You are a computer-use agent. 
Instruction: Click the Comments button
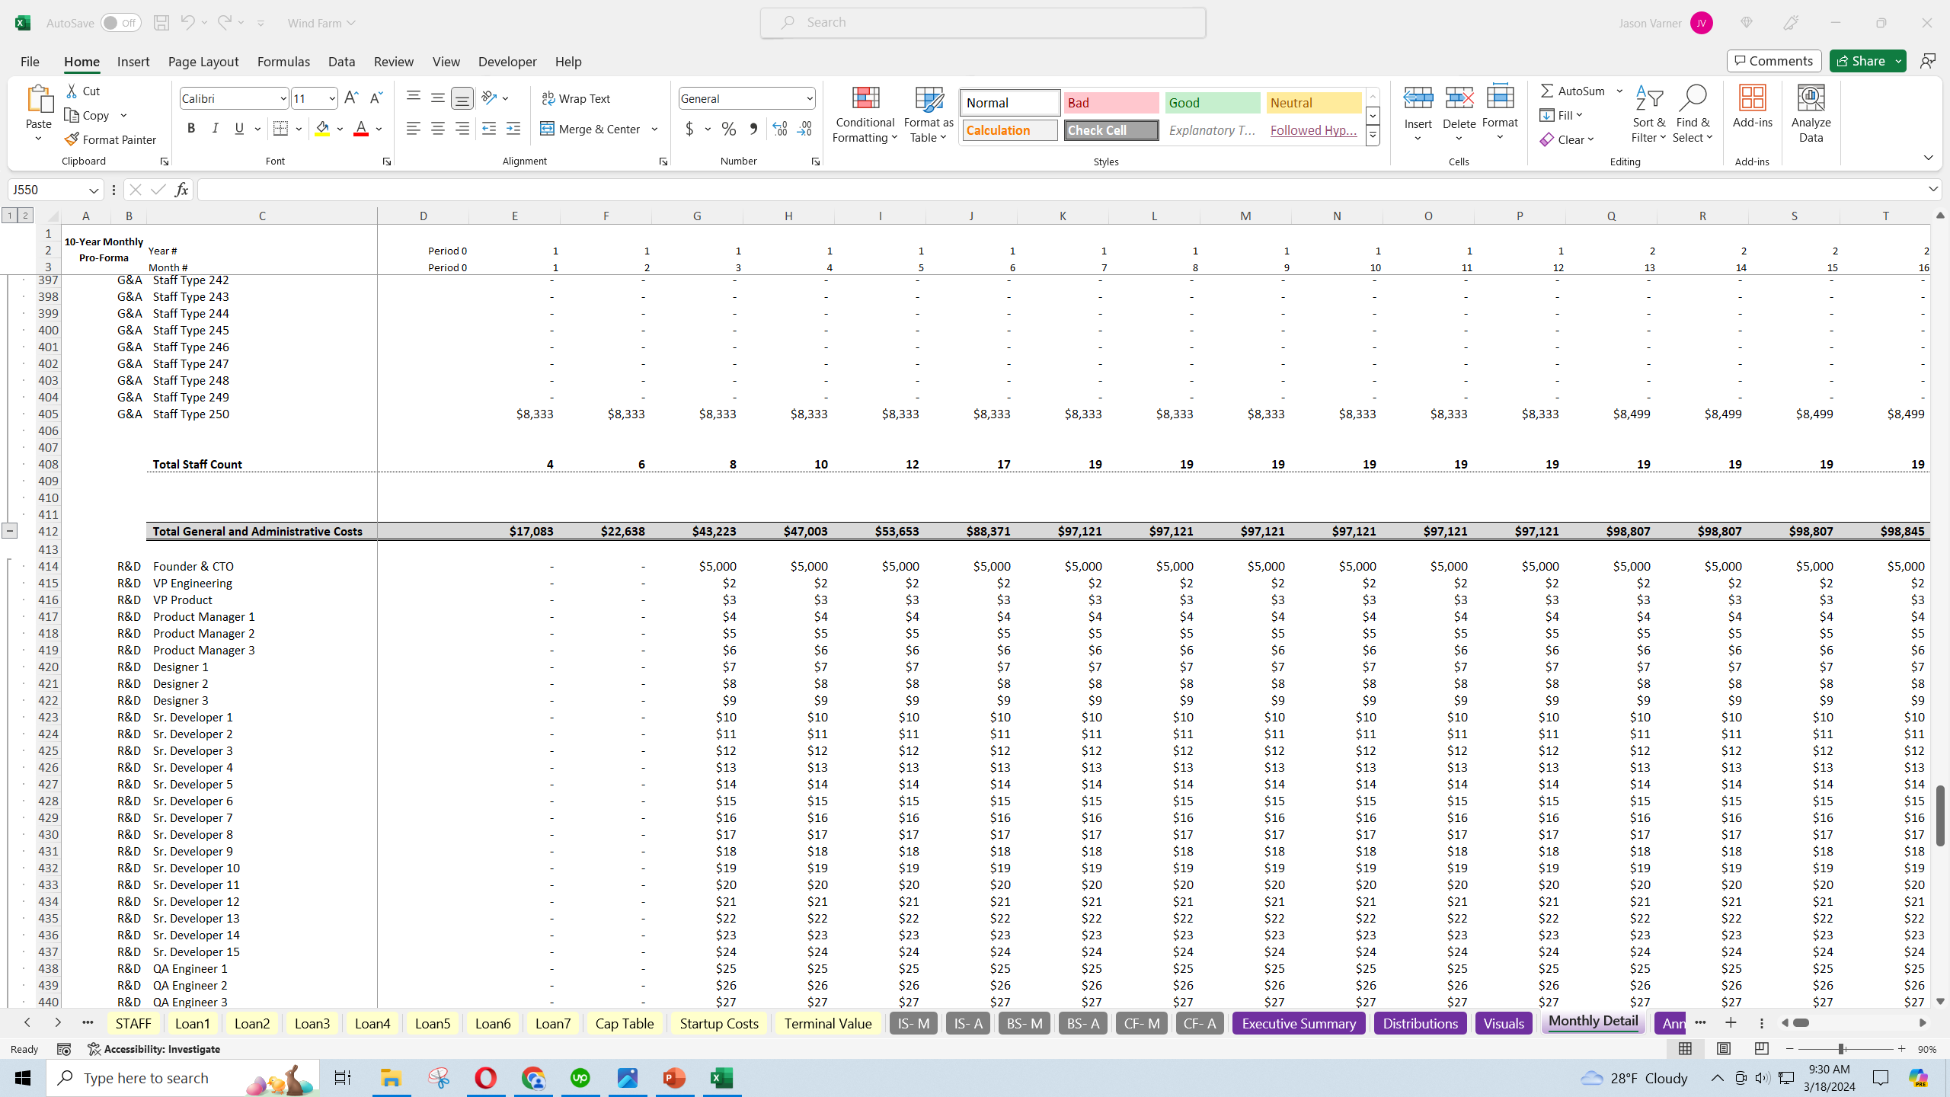coord(1774,61)
